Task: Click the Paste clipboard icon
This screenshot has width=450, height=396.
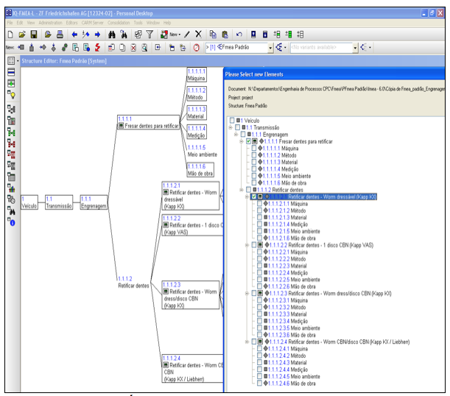Action: pyautogui.click(x=225, y=35)
